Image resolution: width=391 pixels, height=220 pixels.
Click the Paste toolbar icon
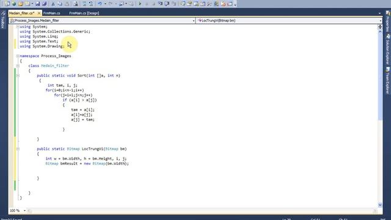click(x=67, y=4)
